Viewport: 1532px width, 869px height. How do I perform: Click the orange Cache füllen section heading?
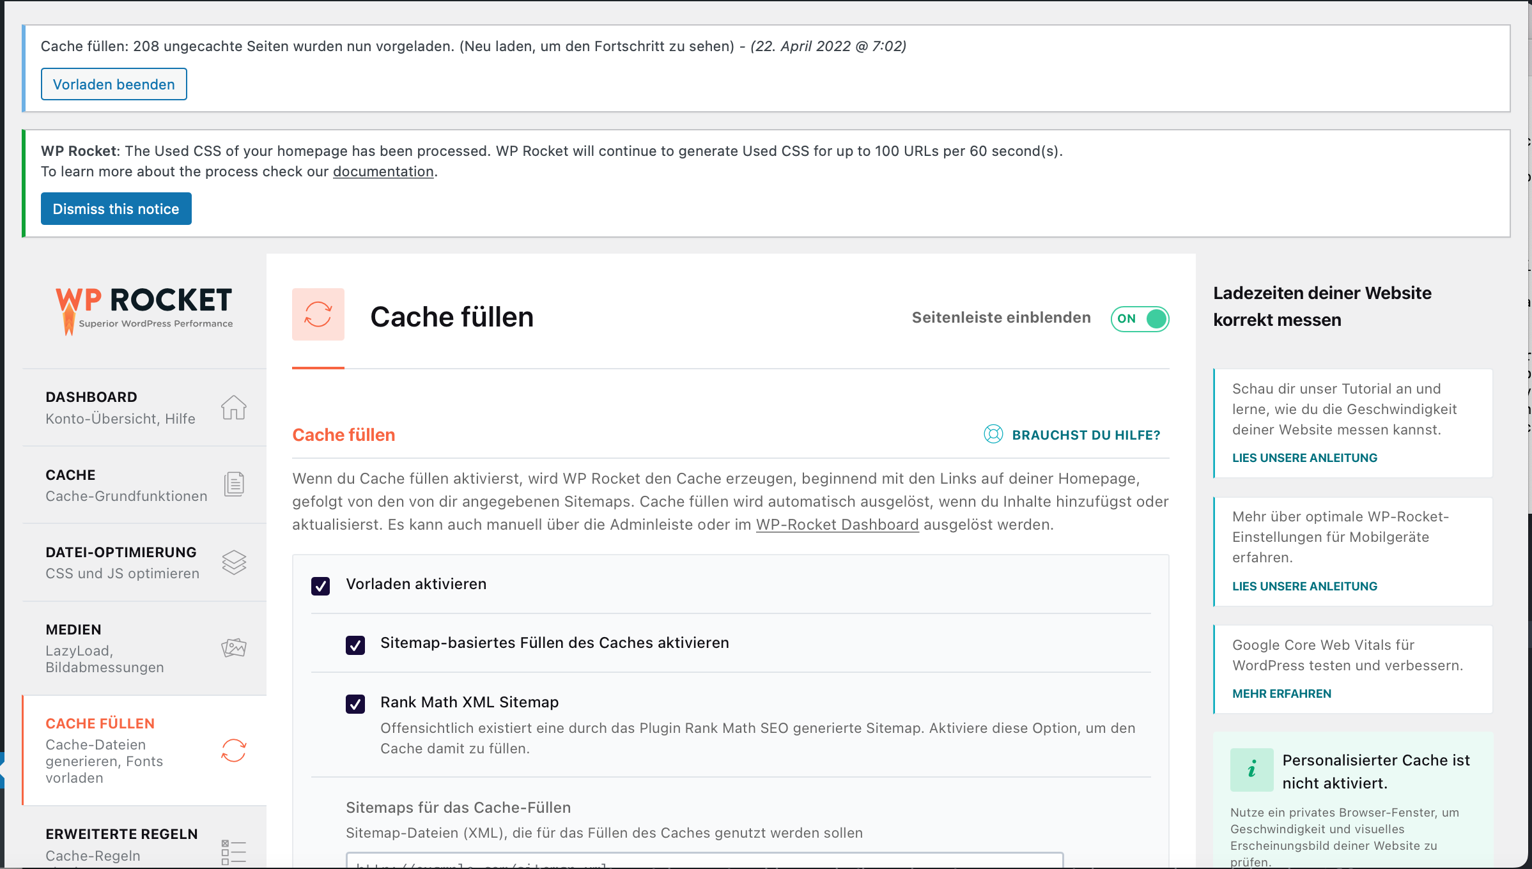tap(343, 435)
